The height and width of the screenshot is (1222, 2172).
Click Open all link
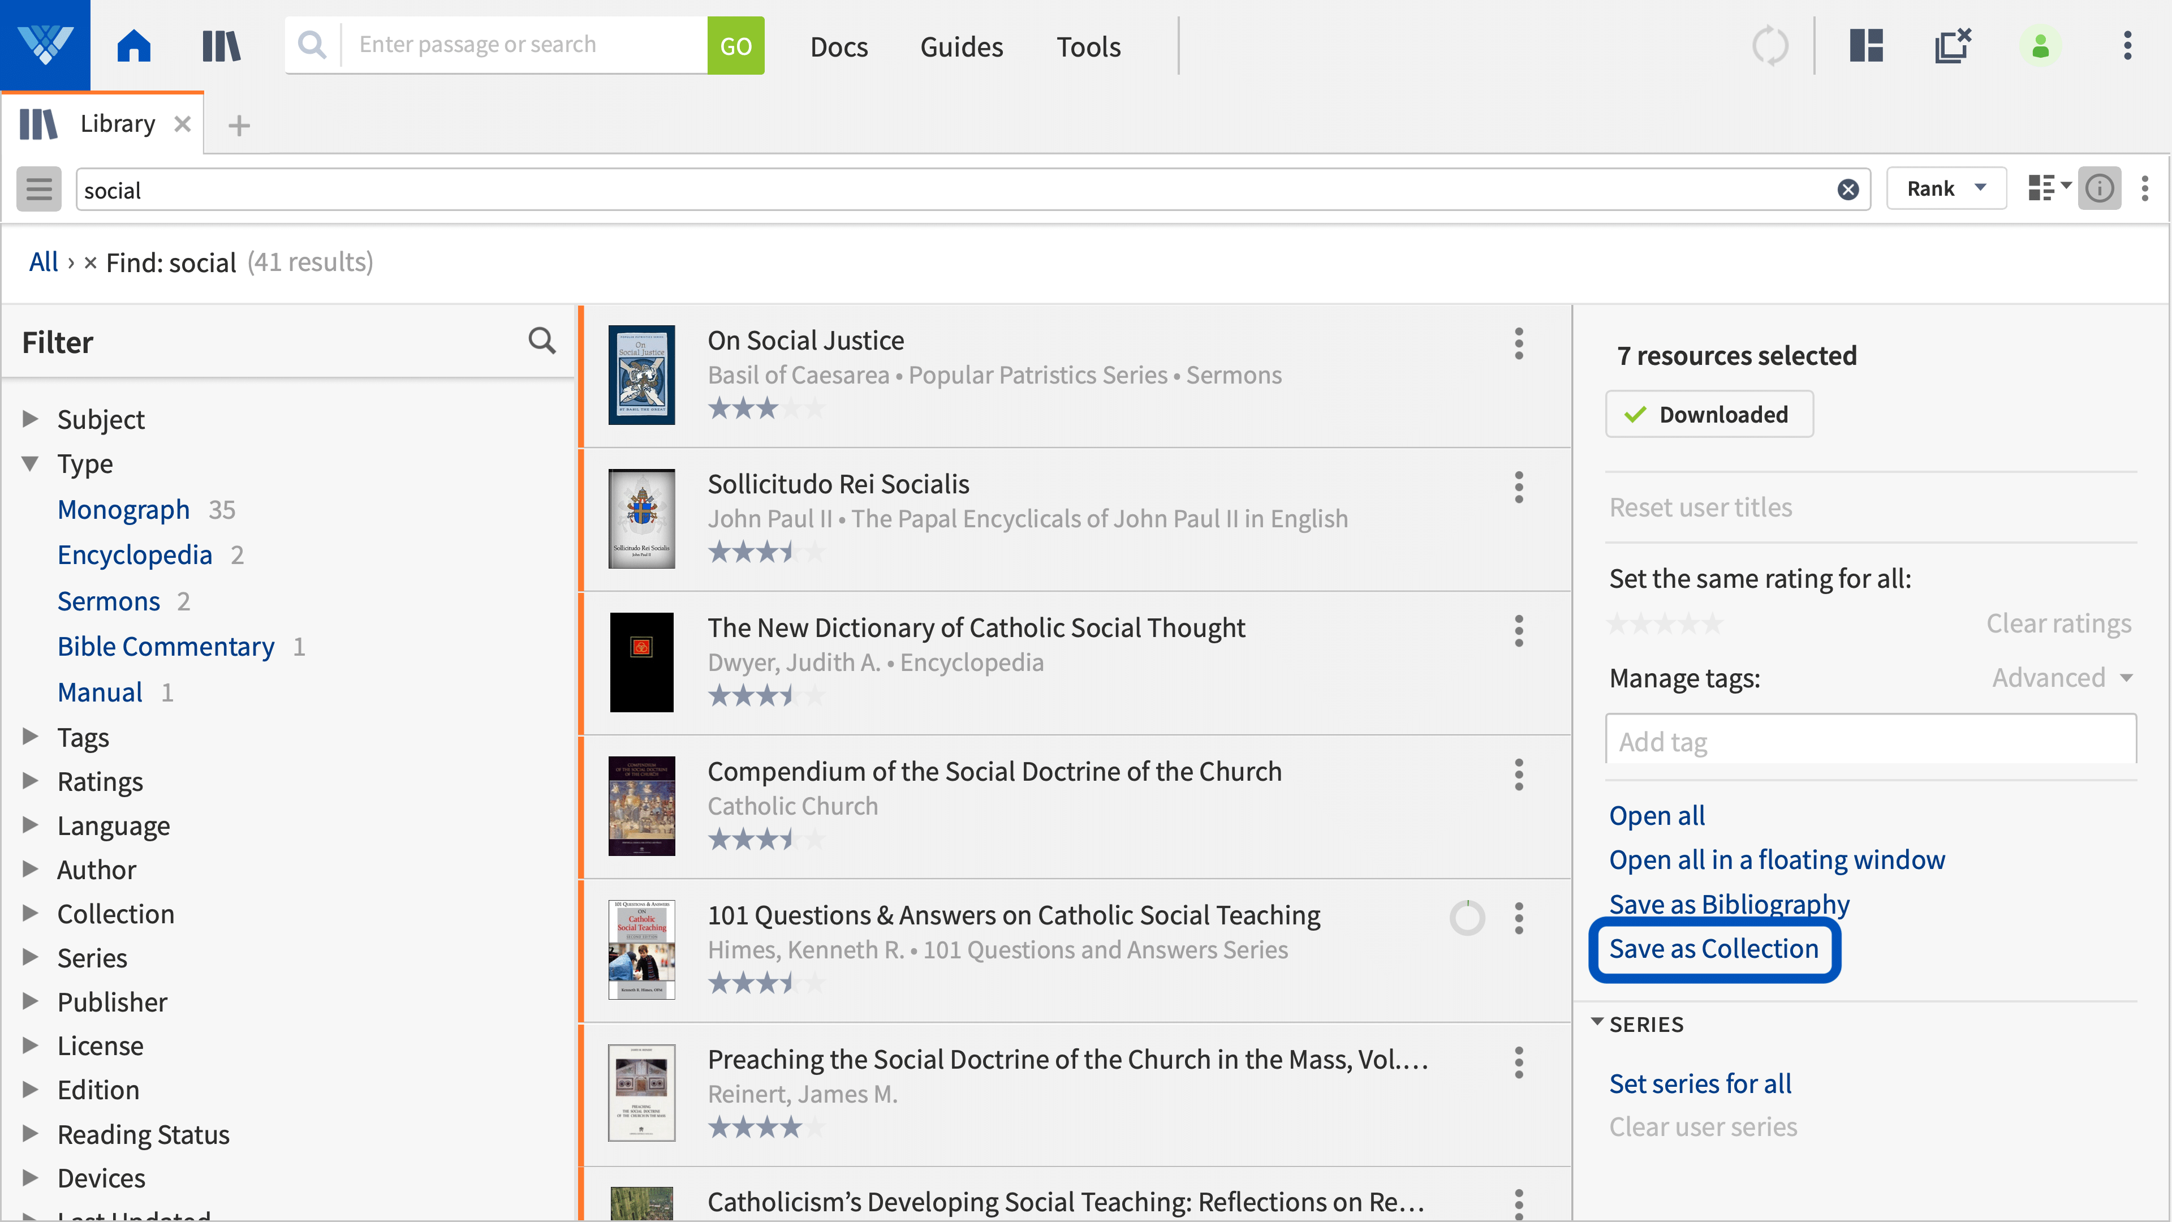pos(1657,815)
